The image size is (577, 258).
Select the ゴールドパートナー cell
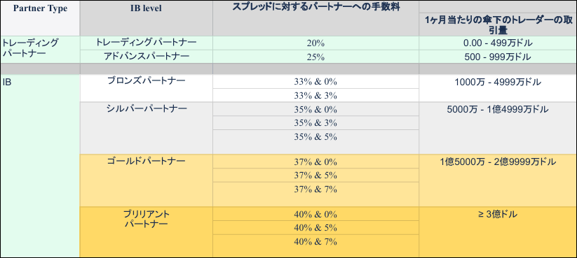(146, 180)
